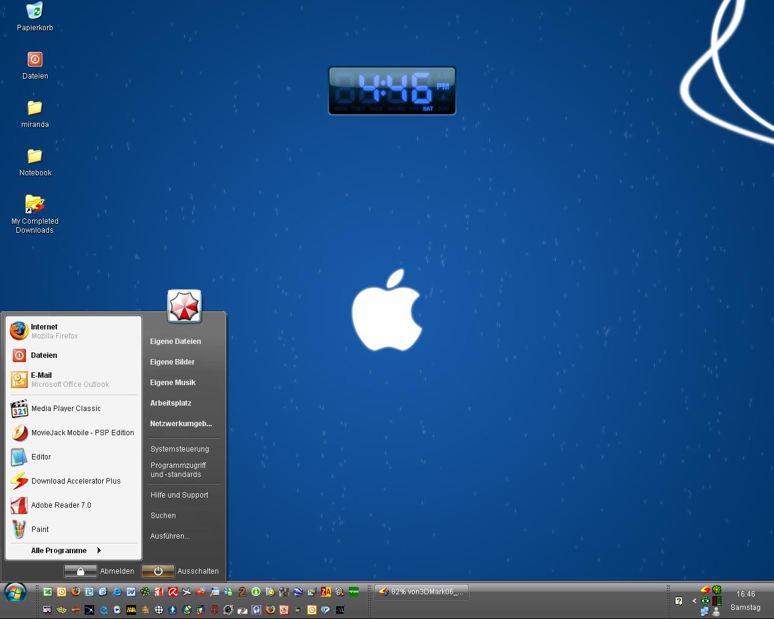This screenshot has width=774, height=619.
Task: Expand Alle Programme submenu
Action: 67,551
